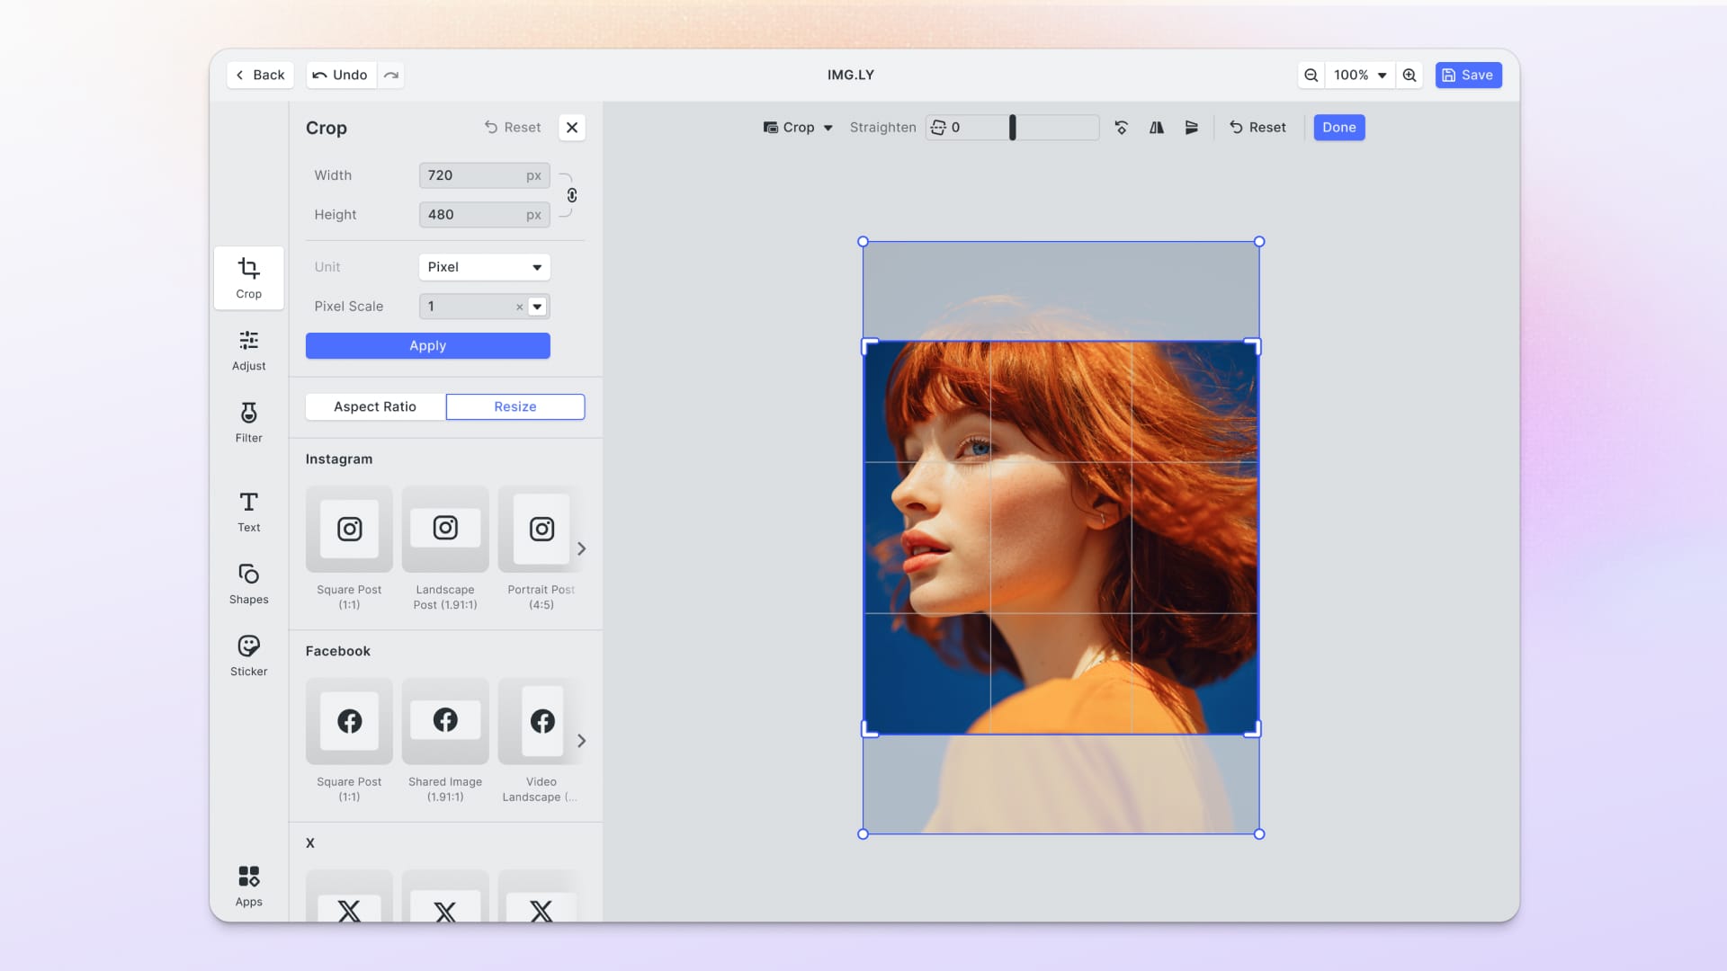Image resolution: width=1727 pixels, height=971 pixels.
Task: Select the Adjust tool in sidebar
Action: pos(248,350)
